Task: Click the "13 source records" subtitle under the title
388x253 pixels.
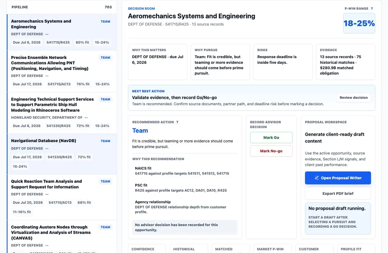Action: pos(208,24)
